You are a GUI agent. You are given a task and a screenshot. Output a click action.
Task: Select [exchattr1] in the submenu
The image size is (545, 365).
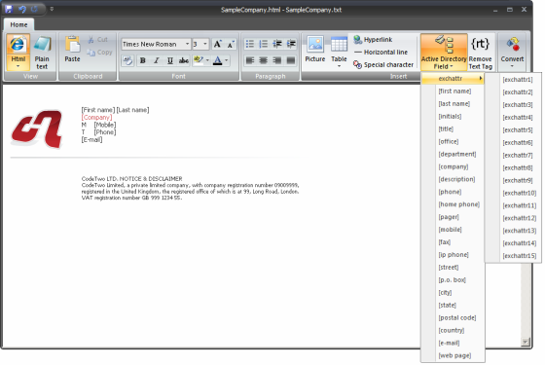pos(518,80)
